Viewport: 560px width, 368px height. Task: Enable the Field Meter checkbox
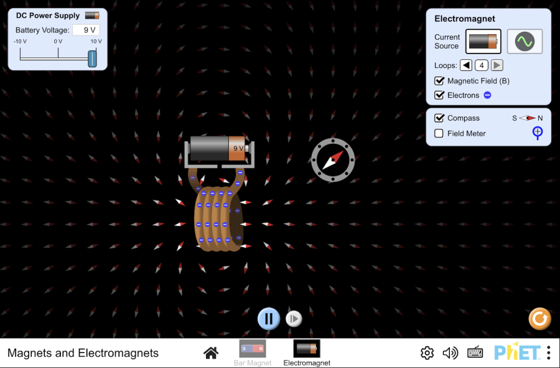(x=439, y=133)
